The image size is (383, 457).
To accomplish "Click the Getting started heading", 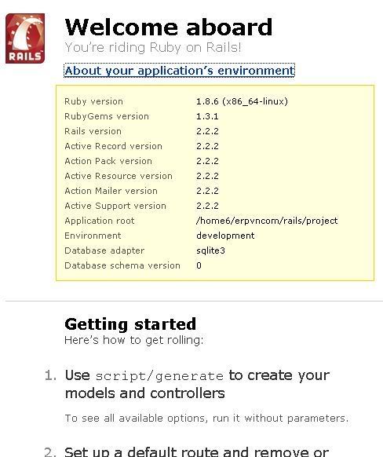I will coord(130,324).
